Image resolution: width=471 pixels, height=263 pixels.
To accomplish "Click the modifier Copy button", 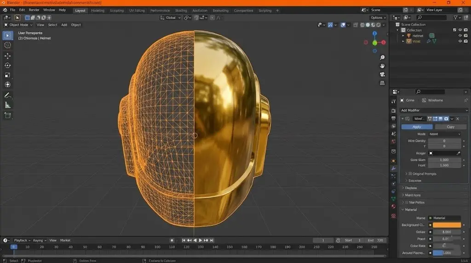I will 450,127.
